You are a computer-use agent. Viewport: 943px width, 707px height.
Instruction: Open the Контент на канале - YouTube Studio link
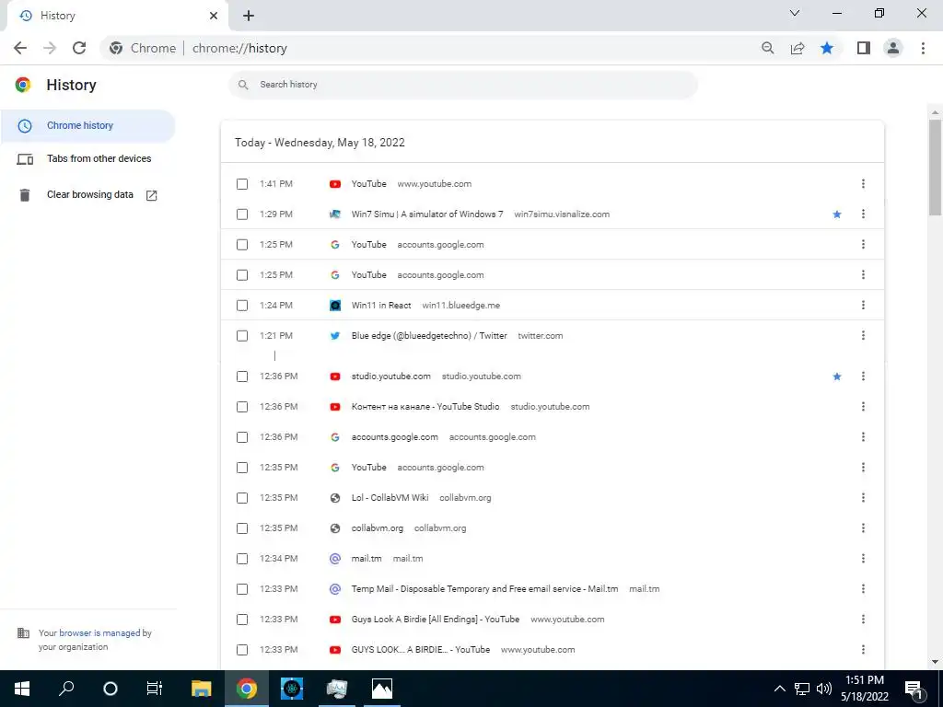425,407
